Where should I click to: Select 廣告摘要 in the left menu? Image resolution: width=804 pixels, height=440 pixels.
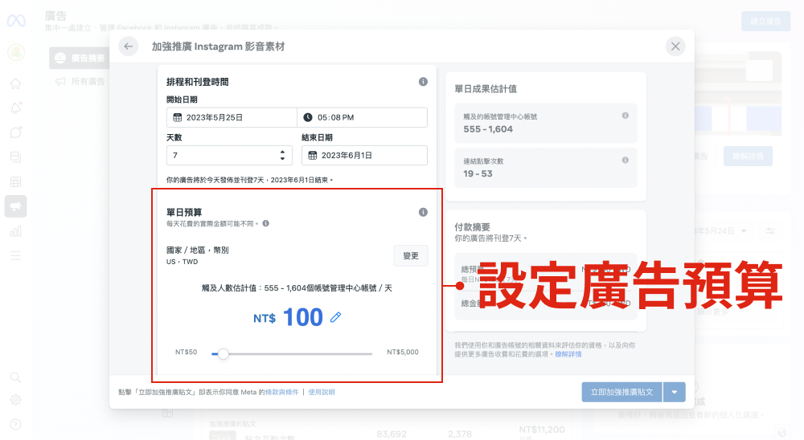[x=79, y=58]
